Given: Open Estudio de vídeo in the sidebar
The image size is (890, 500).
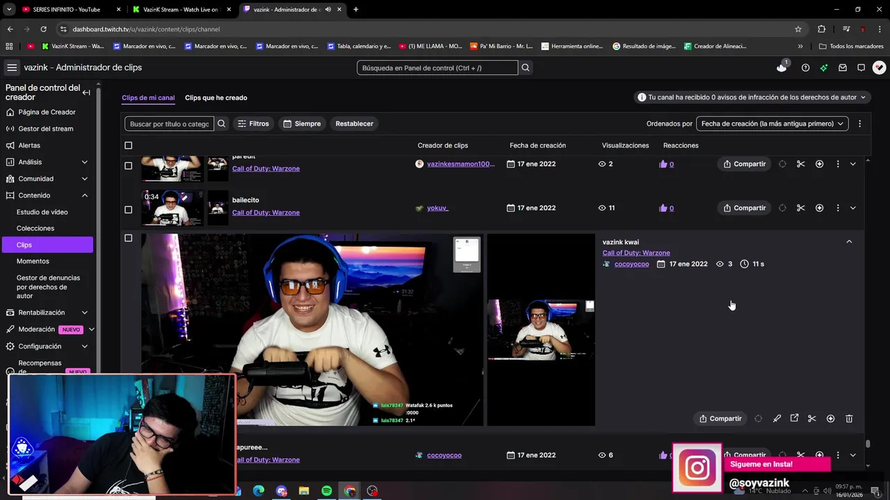Looking at the screenshot, I should tap(42, 212).
